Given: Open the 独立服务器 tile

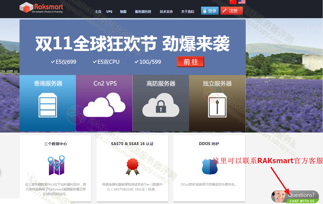Looking at the screenshot, I should (x=217, y=103).
